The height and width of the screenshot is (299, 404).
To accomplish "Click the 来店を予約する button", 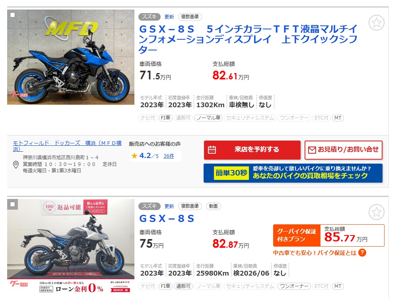I will click(252, 150).
